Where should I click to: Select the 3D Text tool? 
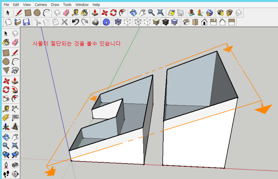coord(15,127)
